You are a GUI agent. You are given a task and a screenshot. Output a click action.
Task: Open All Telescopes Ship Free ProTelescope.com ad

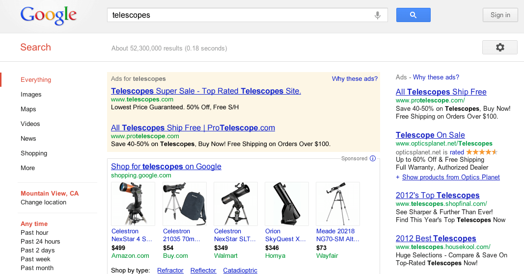pos(193,128)
